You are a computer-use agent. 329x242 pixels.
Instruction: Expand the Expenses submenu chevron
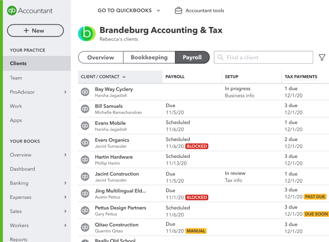coord(65,197)
